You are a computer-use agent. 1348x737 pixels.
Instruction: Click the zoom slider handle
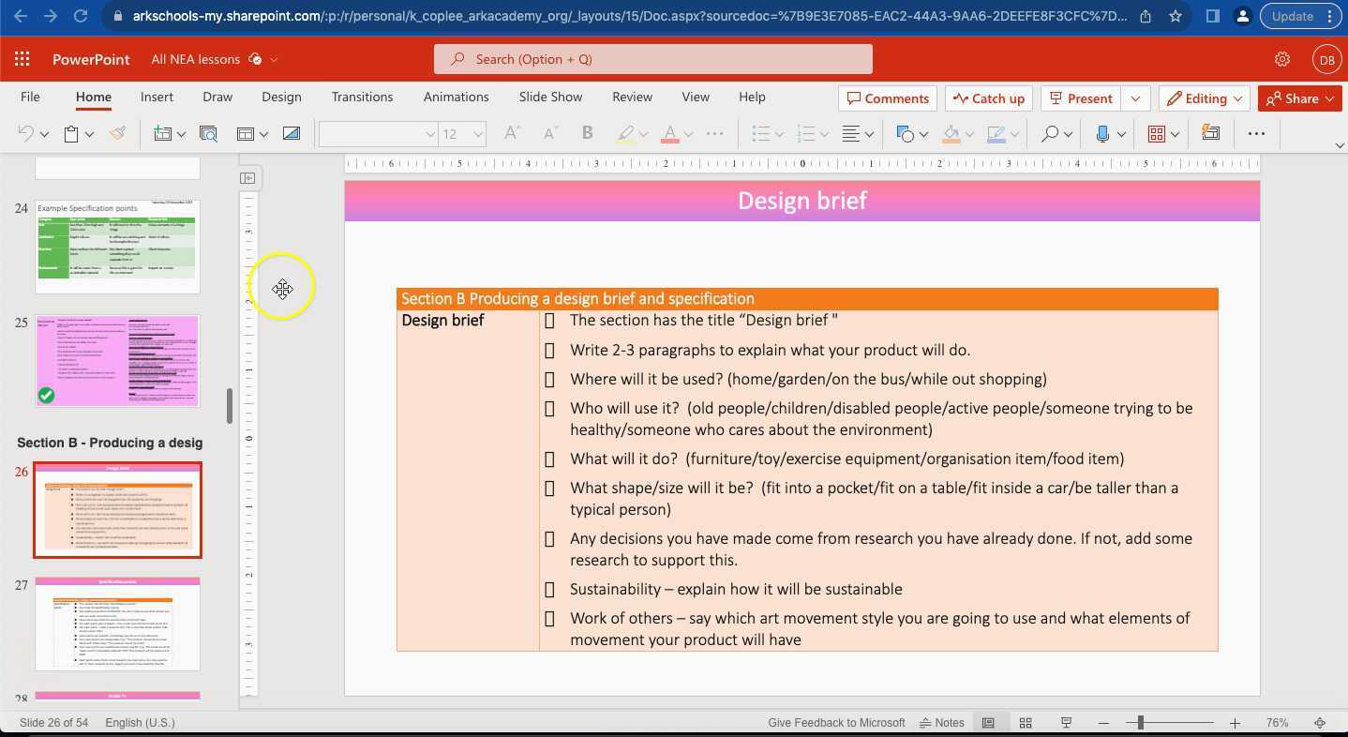1140,723
